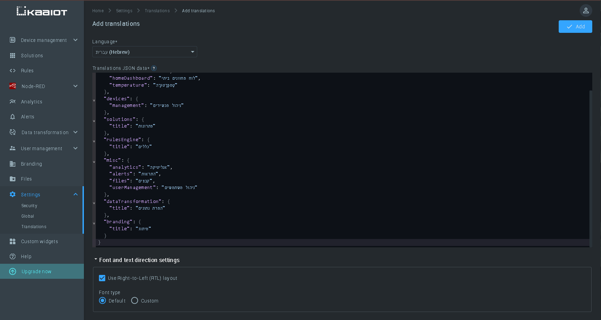Fold the "rulesEngine" JSON block arrow
Viewport: 601px width, 320px height.
tap(94, 141)
